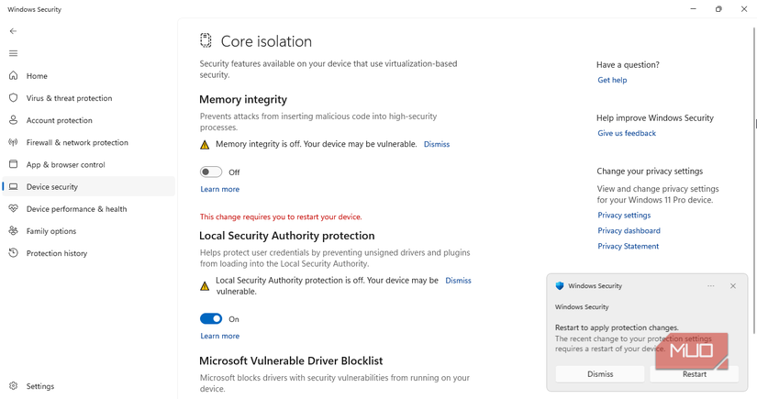Click the Core isolation chip icon

[x=206, y=40]
